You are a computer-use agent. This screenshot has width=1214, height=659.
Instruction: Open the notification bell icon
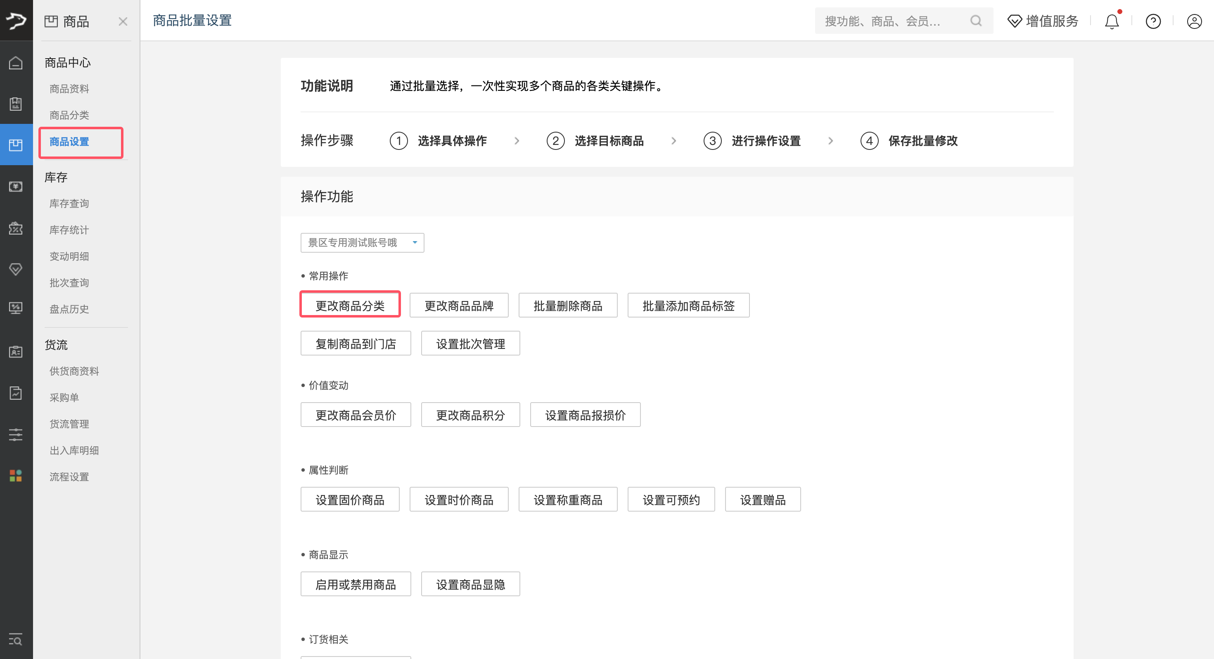[1112, 21]
